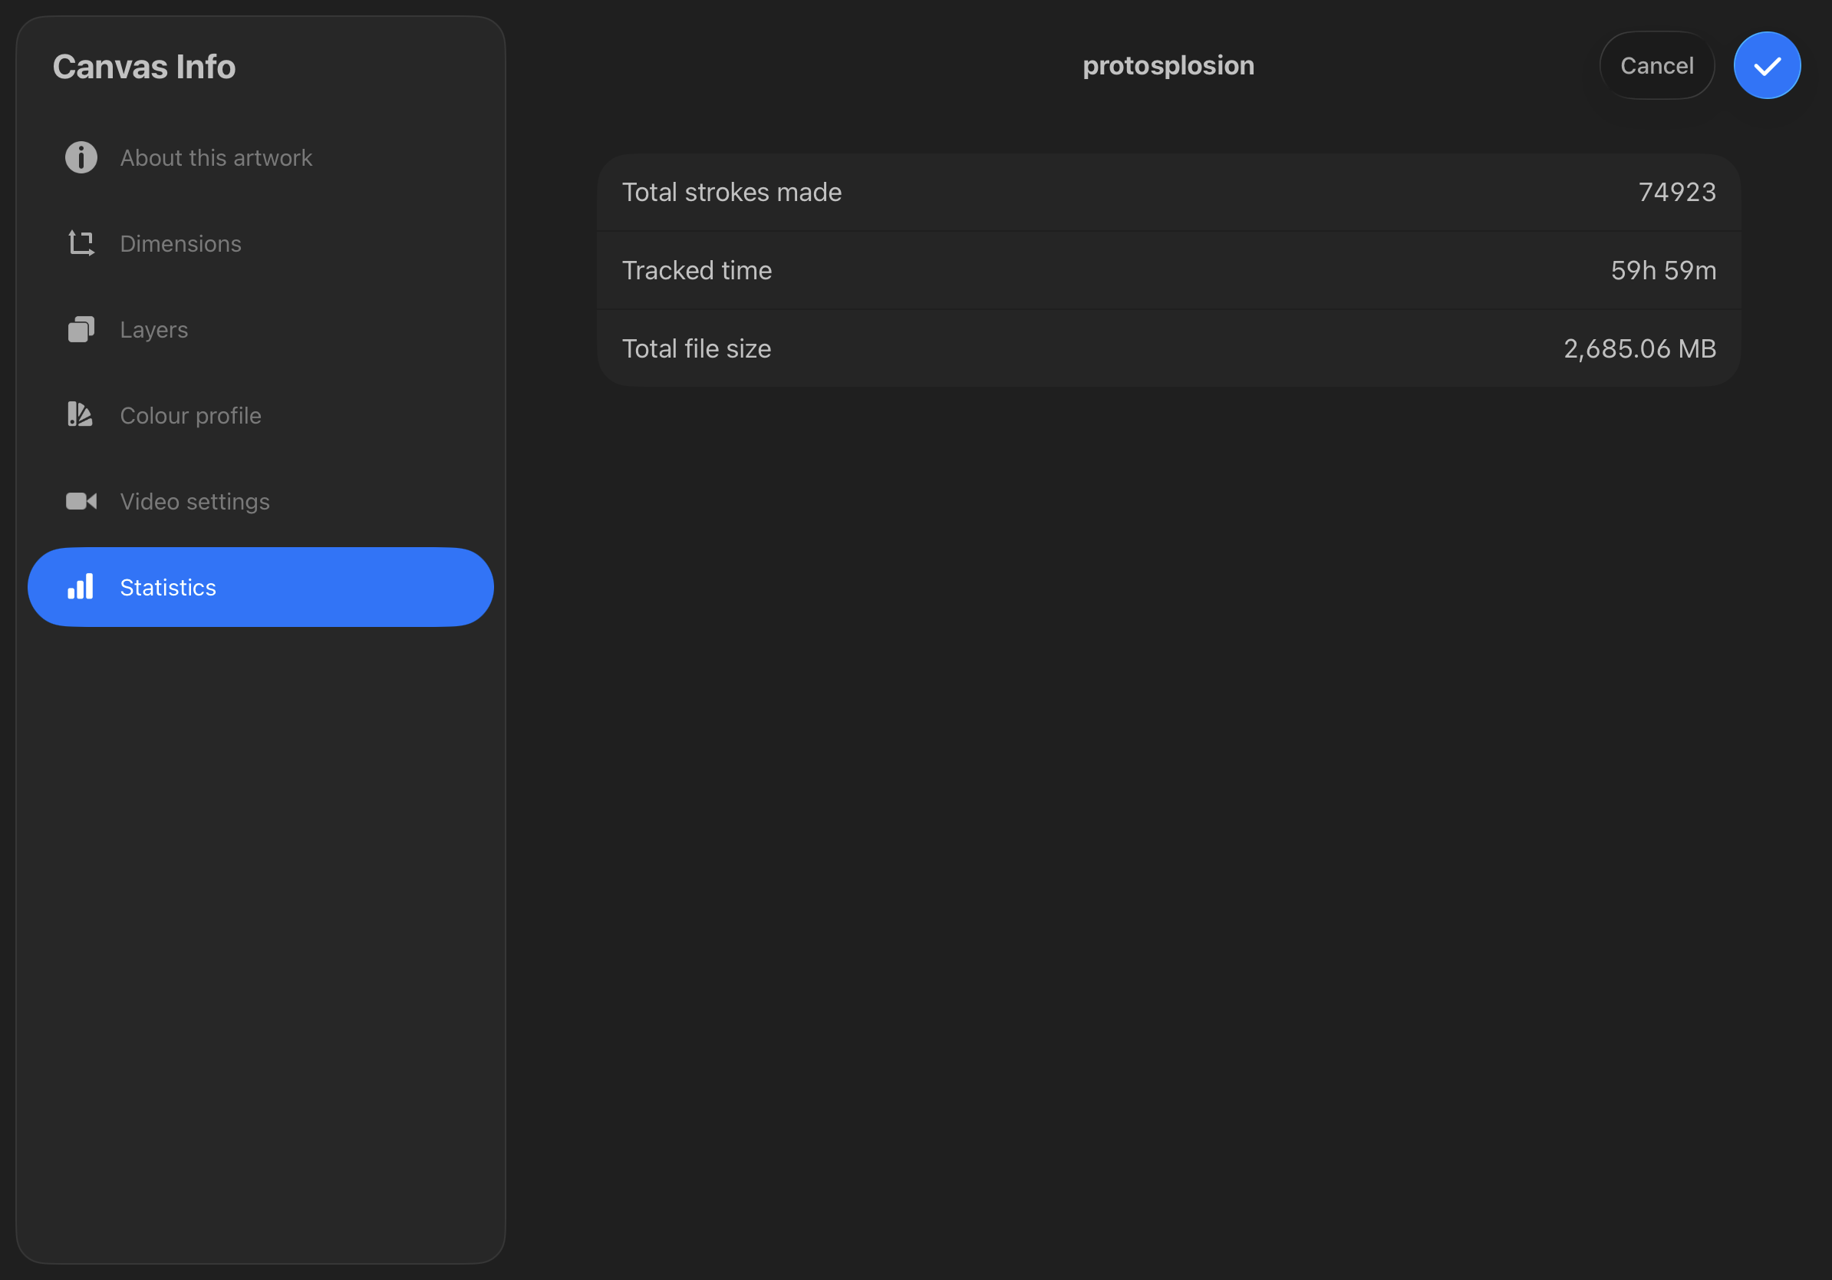This screenshot has width=1832, height=1280.
Task: Open the Video settings section
Action: tap(195, 502)
